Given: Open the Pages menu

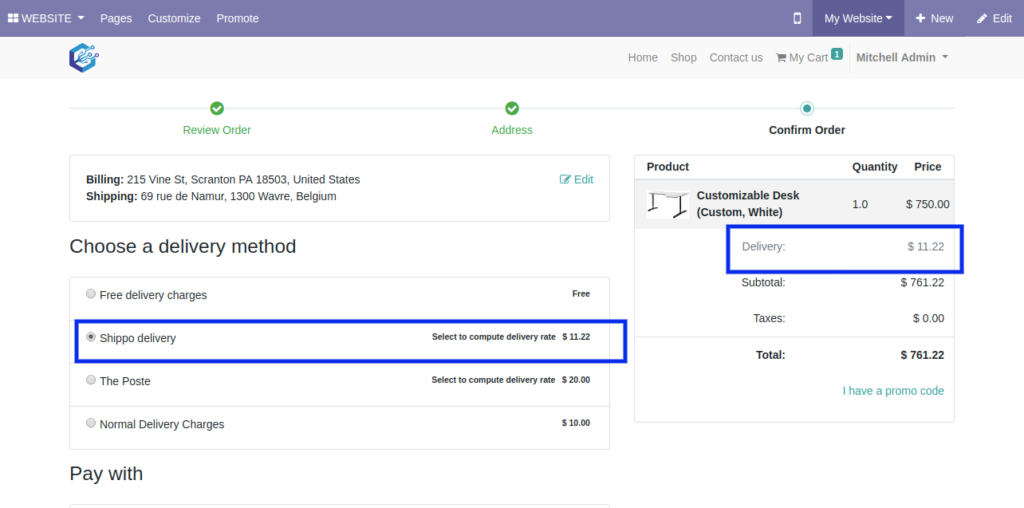Looking at the screenshot, I should pyautogui.click(x=116, y=18).
